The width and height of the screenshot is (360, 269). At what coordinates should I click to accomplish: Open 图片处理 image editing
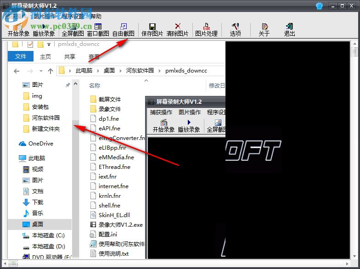(207, 30)
